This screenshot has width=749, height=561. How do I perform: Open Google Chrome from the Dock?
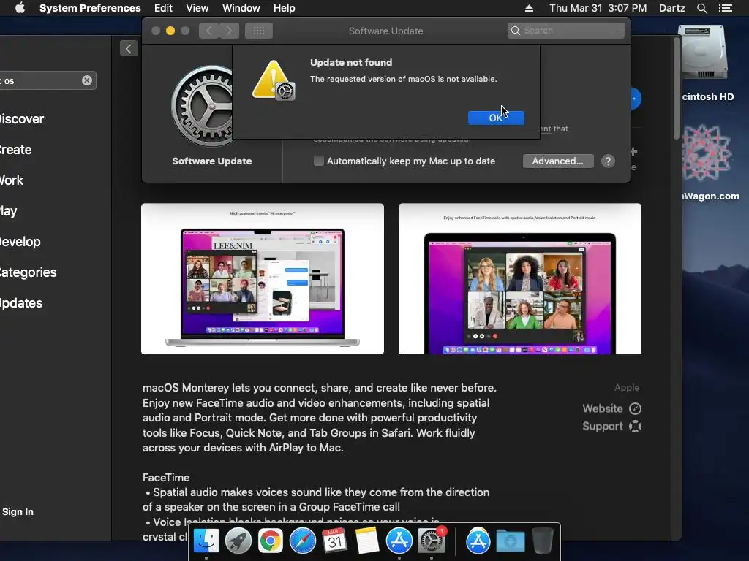(271, 541)
